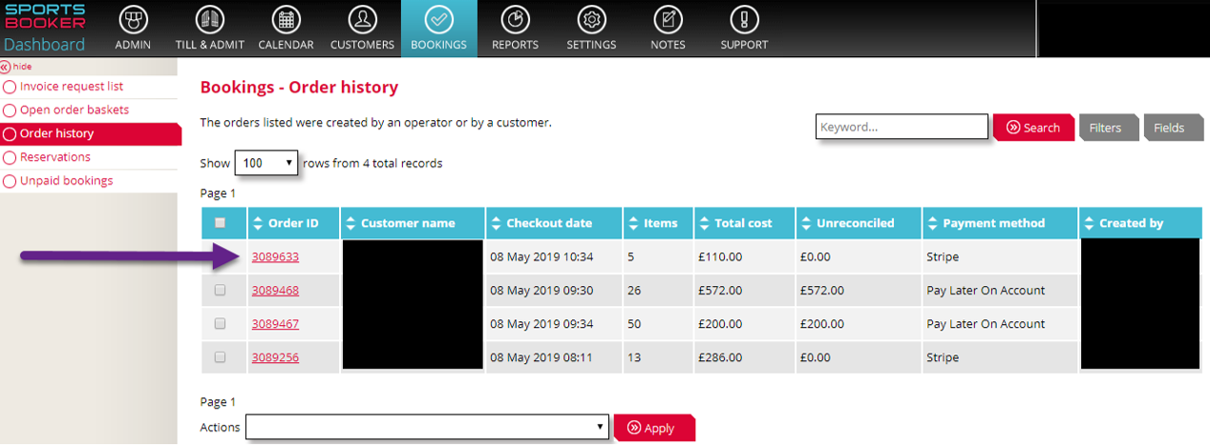Open the Settings gear icon

tap(591, 20)
